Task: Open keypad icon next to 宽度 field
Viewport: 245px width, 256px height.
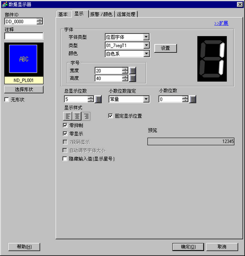Action: point(133,71)
